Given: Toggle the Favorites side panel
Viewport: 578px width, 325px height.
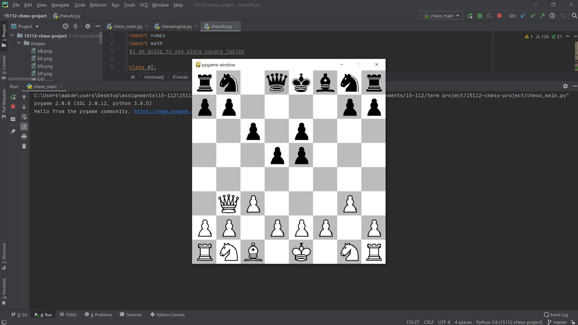Looking at the screenshot, I should pos(4,291).
